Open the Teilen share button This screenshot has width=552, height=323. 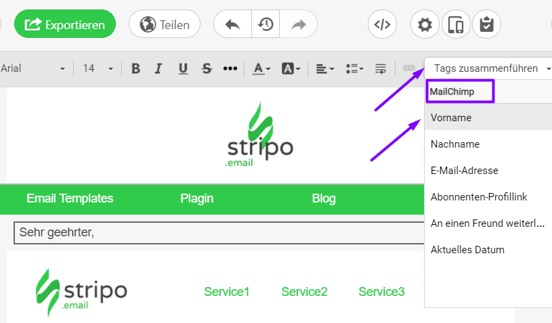tap(165, 25)
